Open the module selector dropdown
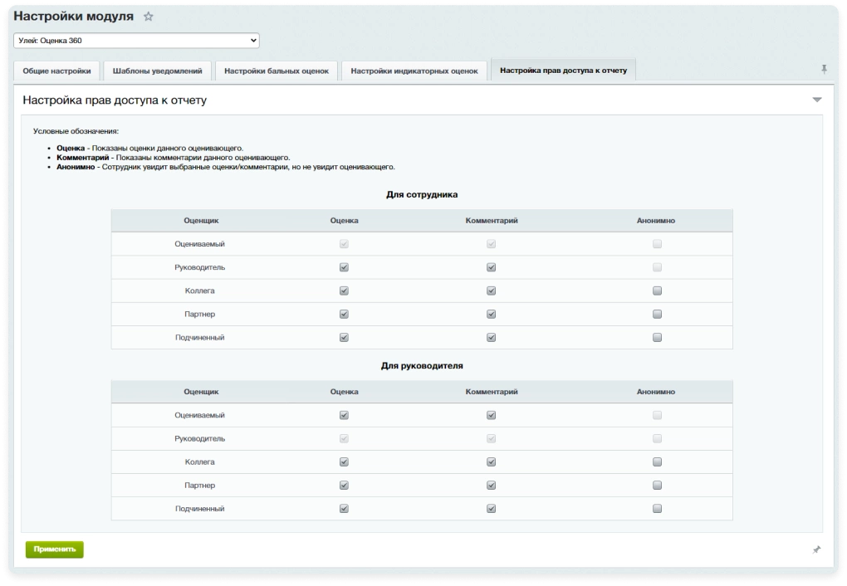 136,41
